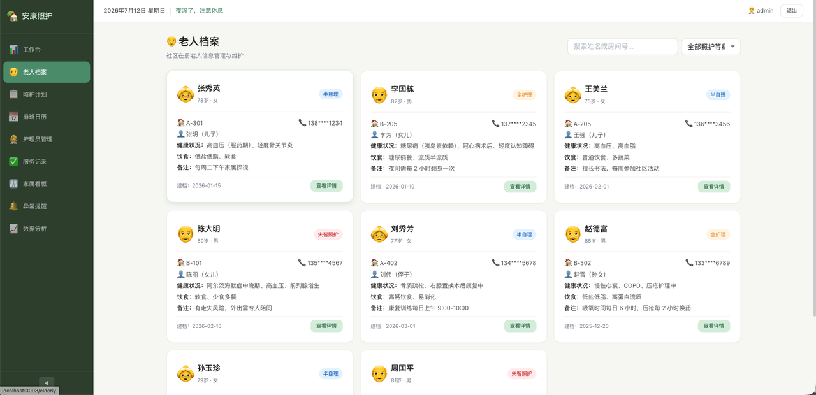Viewport: 816px width, 395px height.
Task: Open the 排班日历 calendar icon
Action: pos(13,117)
